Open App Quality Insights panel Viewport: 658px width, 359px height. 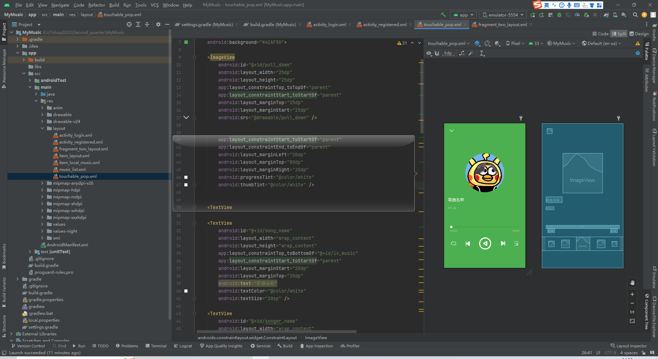click(221, 346)
